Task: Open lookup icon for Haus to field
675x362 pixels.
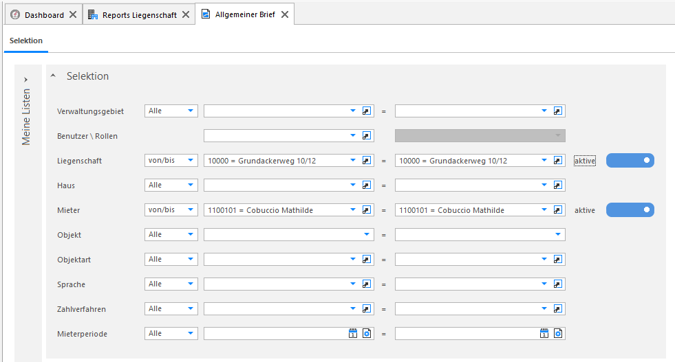Action: (x=557, y=185)
